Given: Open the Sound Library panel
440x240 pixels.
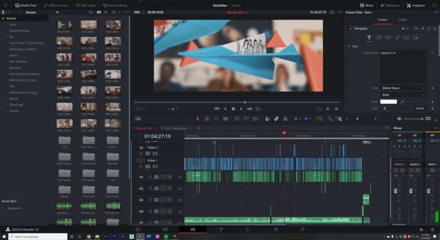Looking at the screenshot, I should tap(114, 5).
